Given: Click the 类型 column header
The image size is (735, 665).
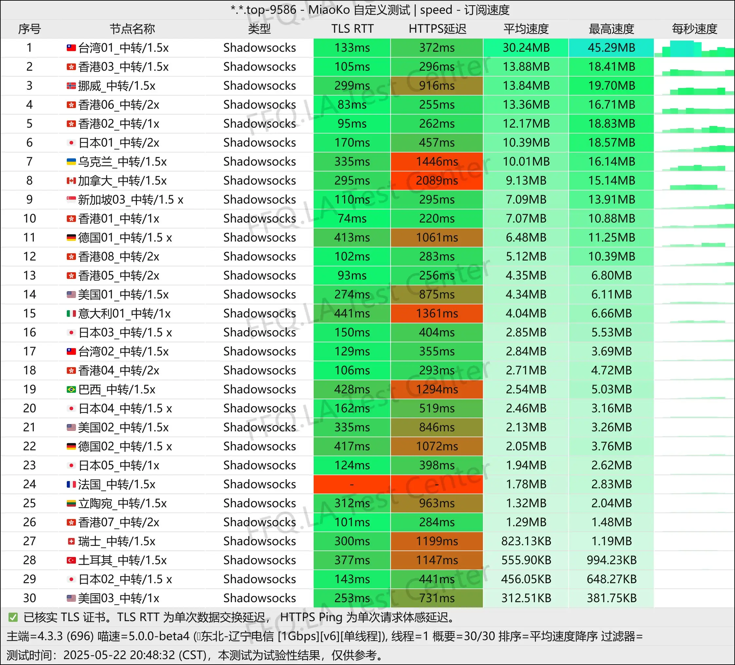Looking at the screenshot, I should click(x=259, y=29).
